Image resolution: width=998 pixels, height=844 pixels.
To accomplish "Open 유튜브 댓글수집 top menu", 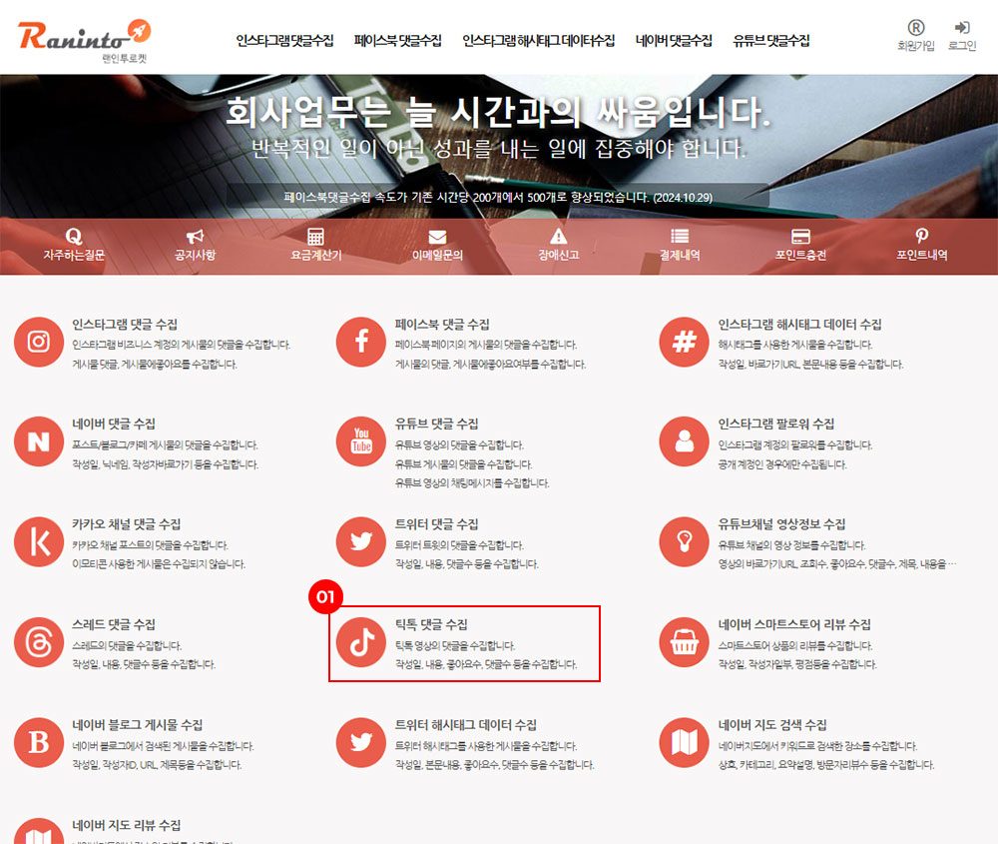I will pos(771,41).
